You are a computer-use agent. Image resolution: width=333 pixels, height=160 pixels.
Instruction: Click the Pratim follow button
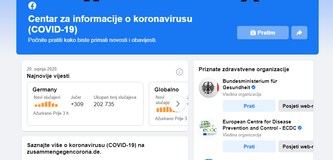pos(263,33)
